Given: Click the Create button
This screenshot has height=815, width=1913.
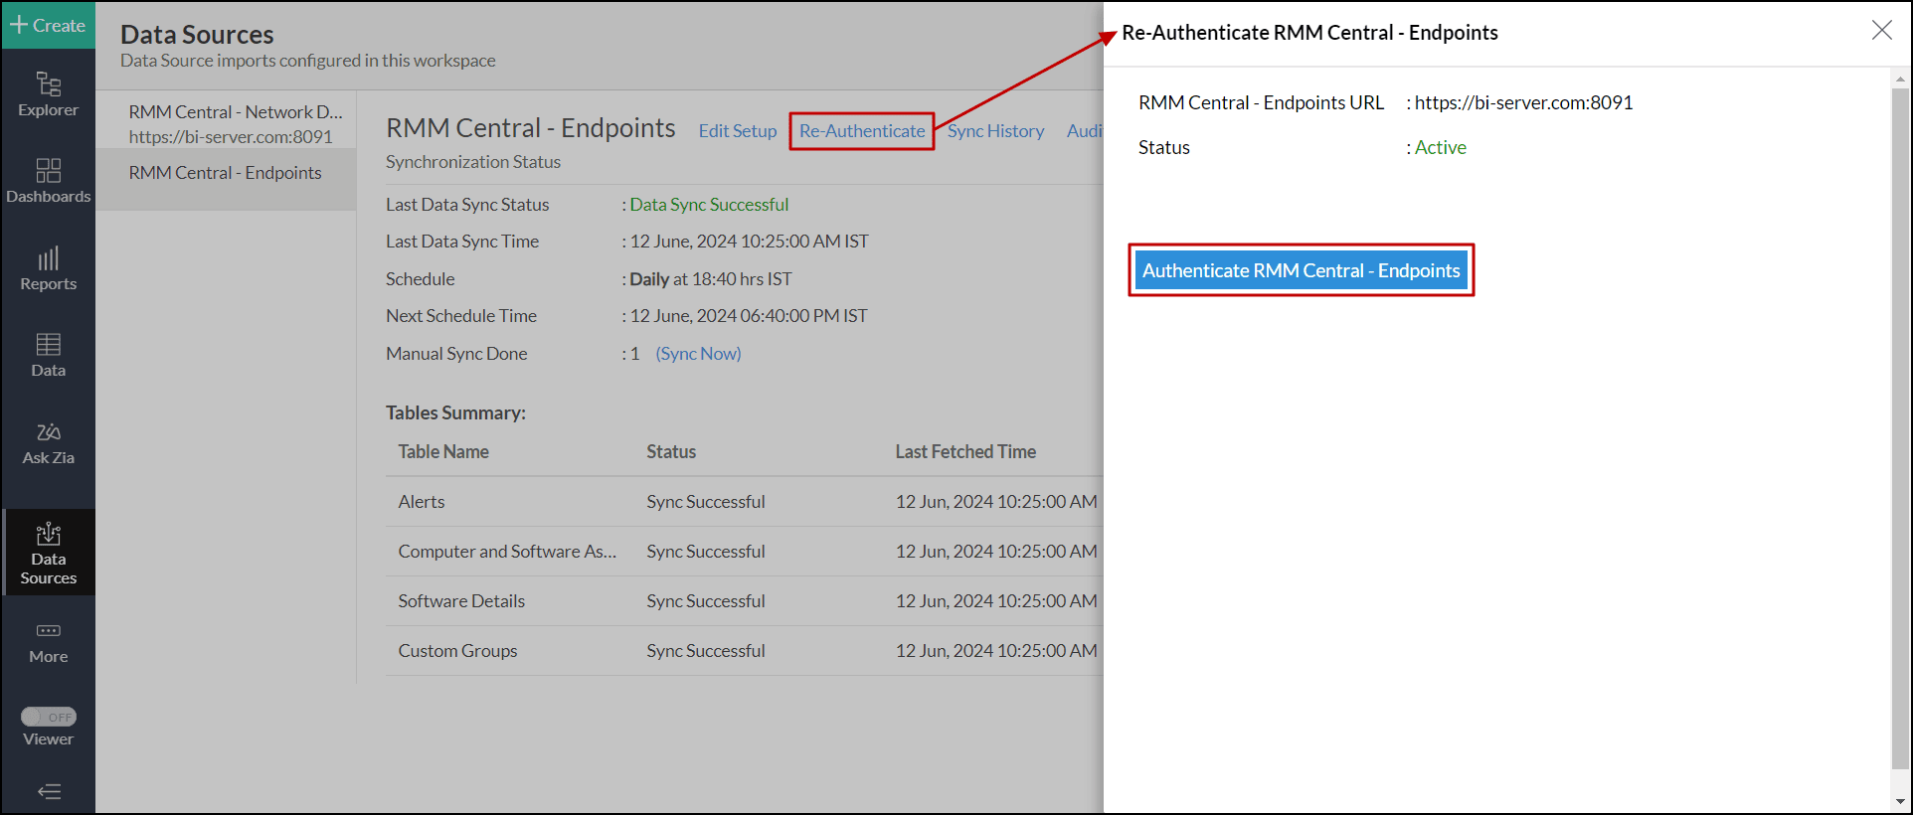Looking at the screenshot, I should click(48, 25).
